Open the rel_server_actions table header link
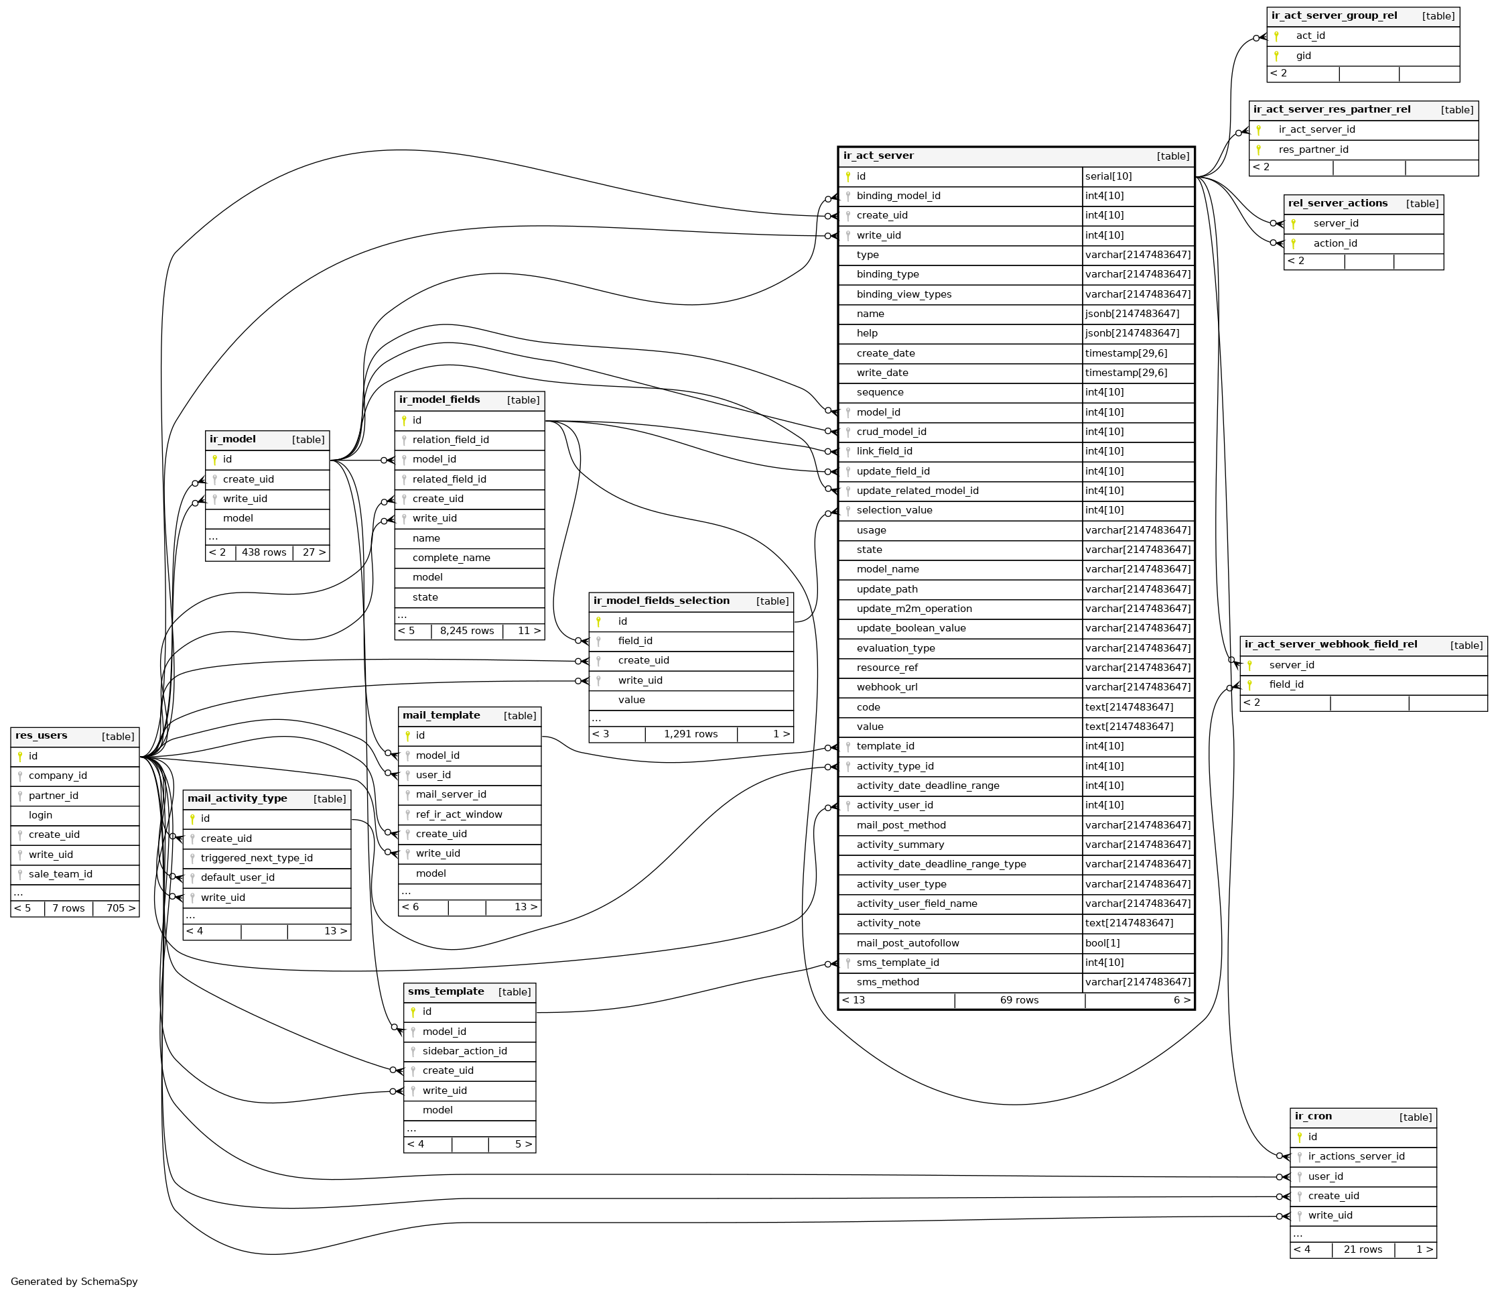 [x=1337, y=203]
